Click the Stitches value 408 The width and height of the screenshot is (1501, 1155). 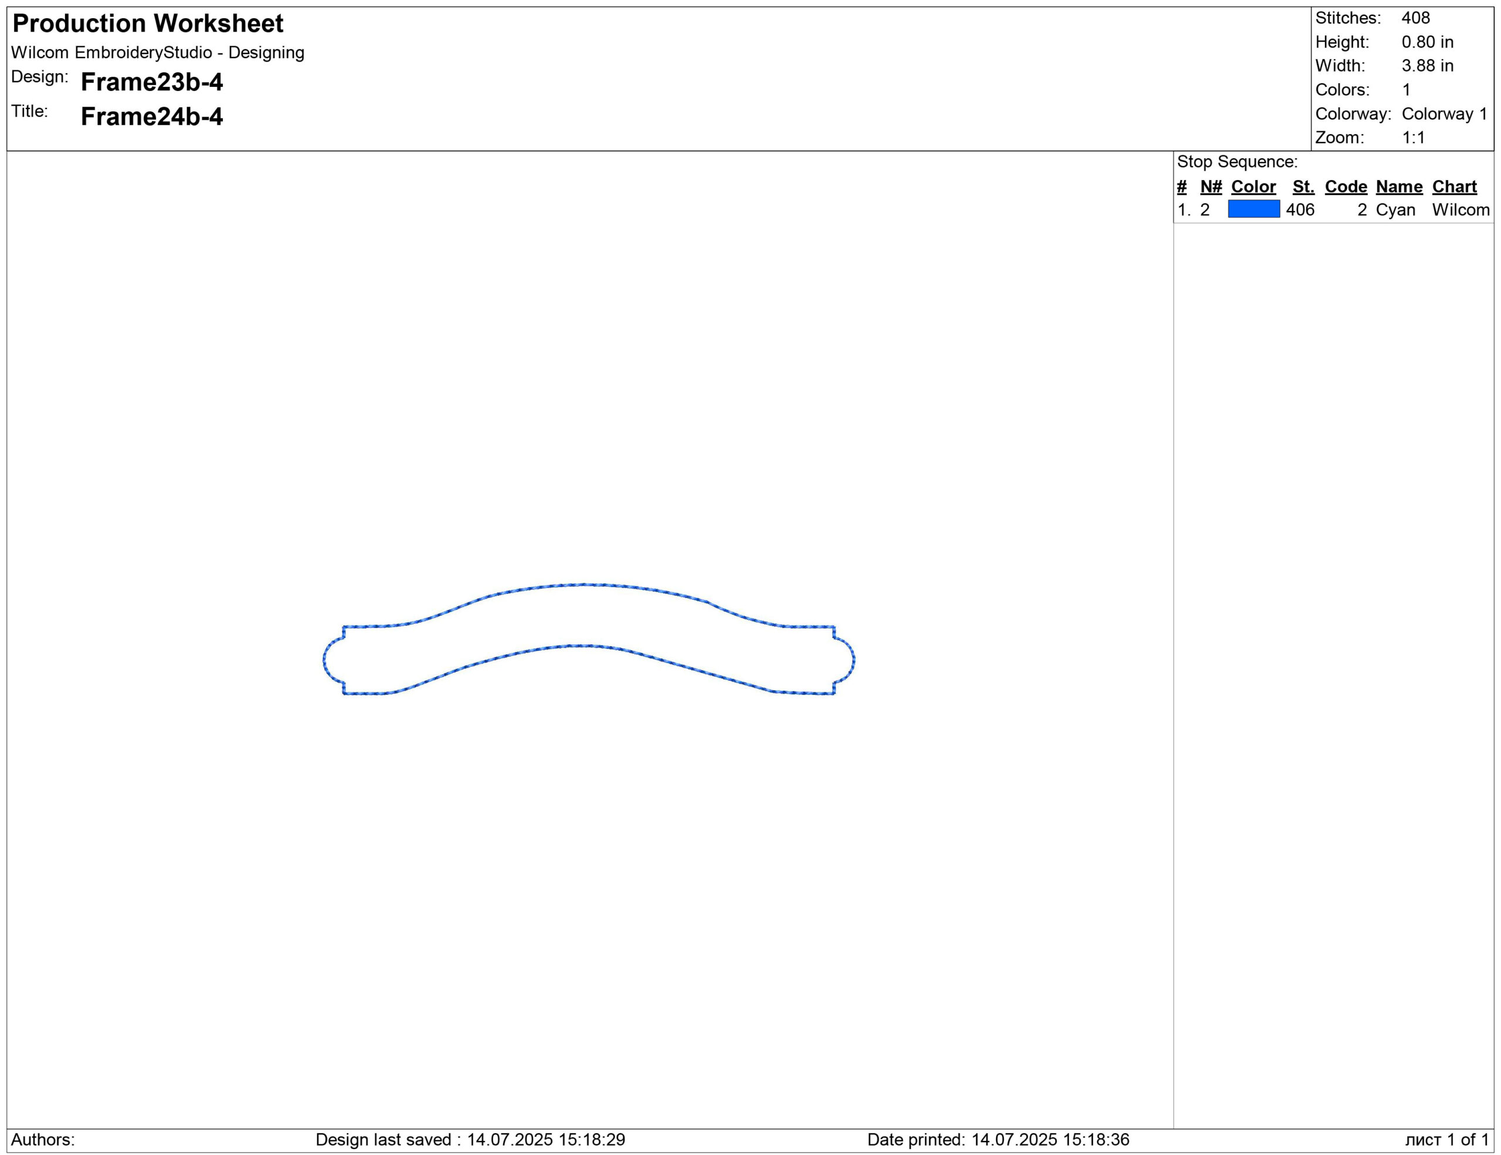[1415, 18]
